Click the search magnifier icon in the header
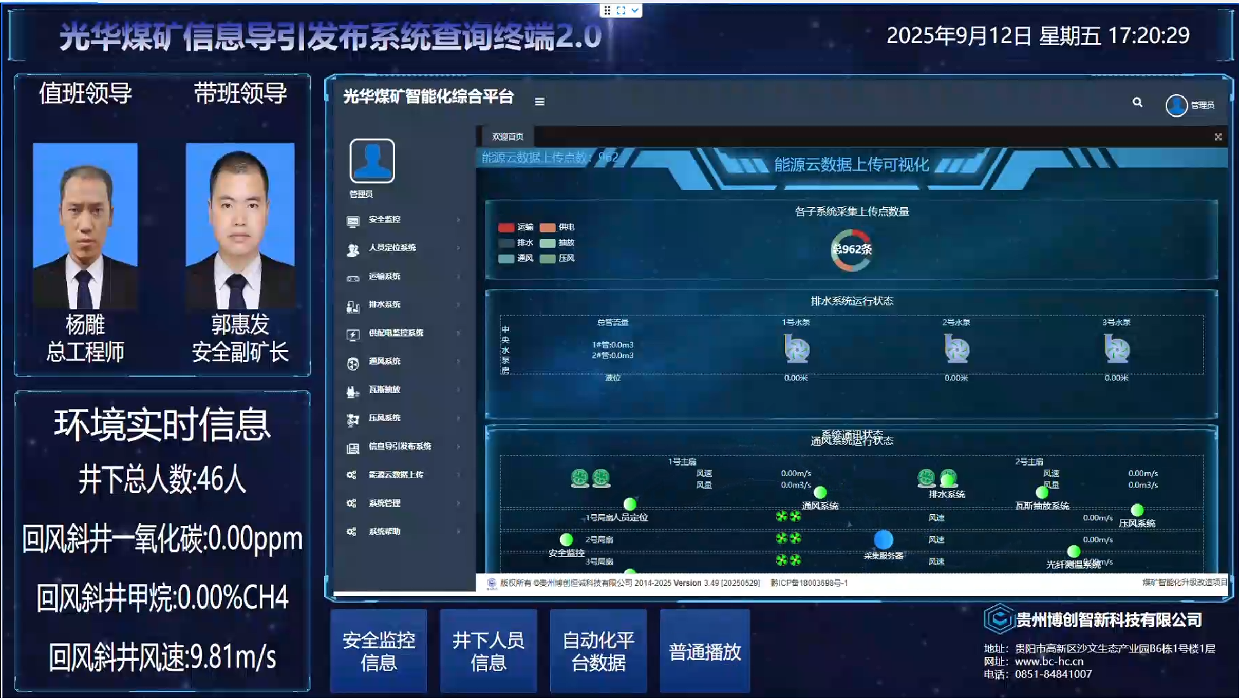 click(1137, 103)
